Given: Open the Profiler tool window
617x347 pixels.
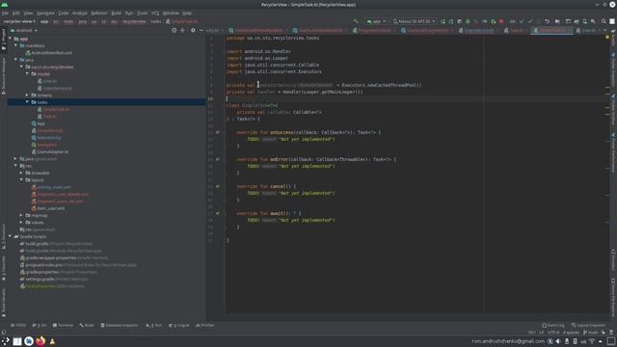Looking at the screenshot, I should coord(205,326).
